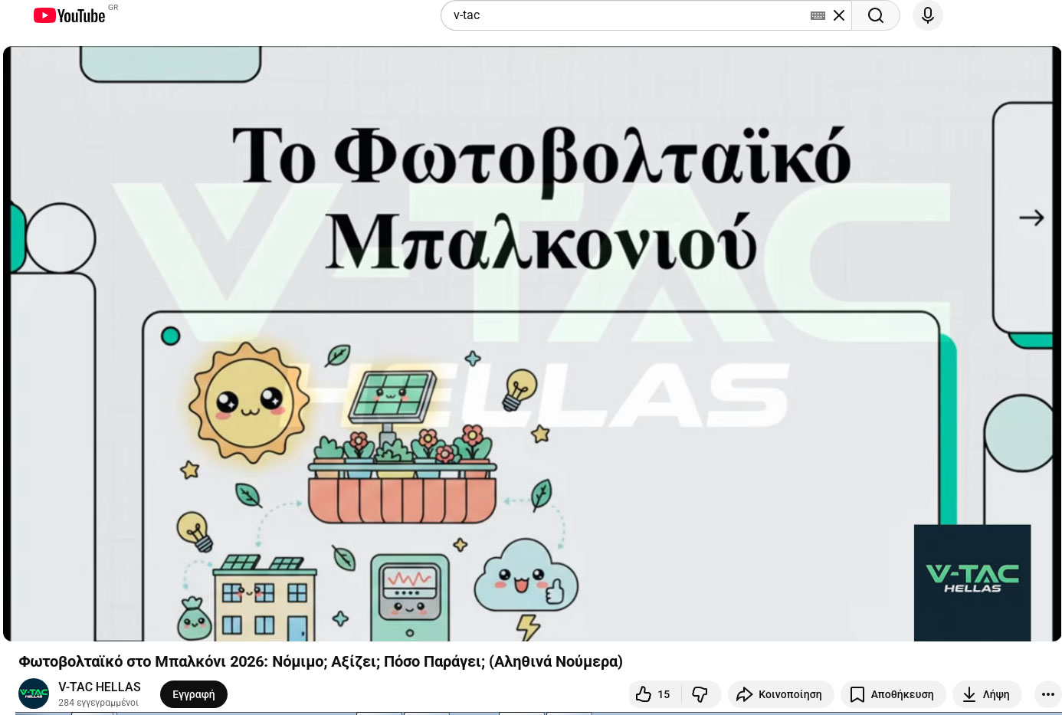Screen dimensions: 1062x715
Task: Like the video with thumbs up
Action: (x=653, y=694)
